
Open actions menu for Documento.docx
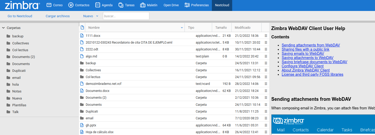pyautogui.click(x=266, y=91)
